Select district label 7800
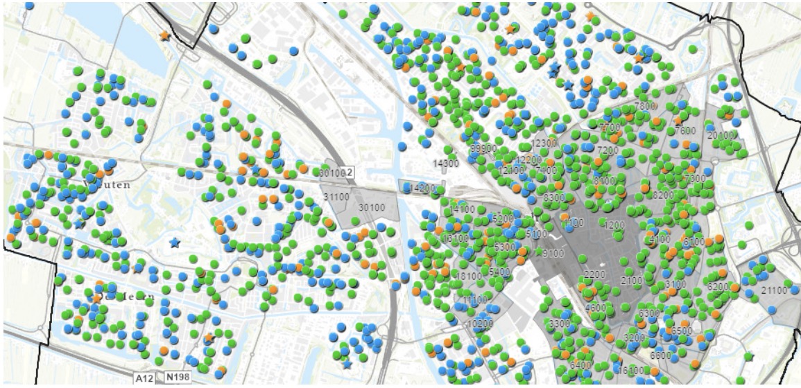The height and width of the screenshot is (388, 801). tap(645, 106)
